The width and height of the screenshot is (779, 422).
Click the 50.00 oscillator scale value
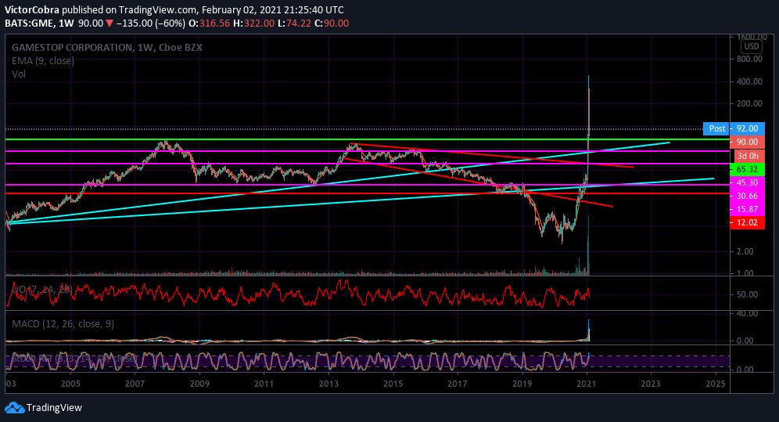click(x=747, y=294)
